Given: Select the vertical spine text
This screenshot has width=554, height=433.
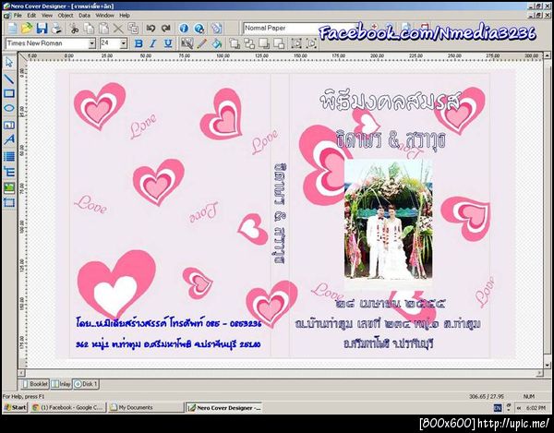Looking at the screenshot, I should 280,213.
